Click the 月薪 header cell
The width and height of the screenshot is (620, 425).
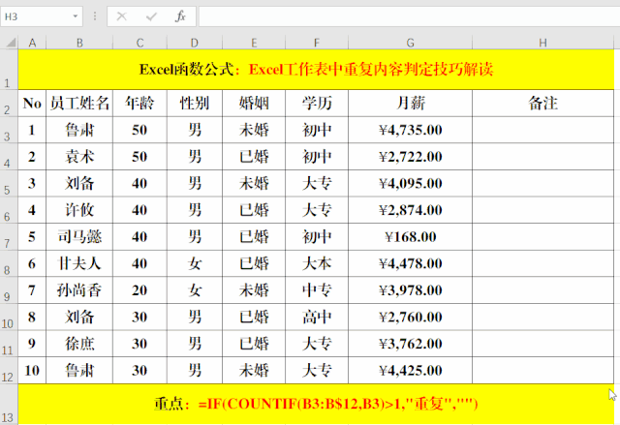click(x=410, y=103)
